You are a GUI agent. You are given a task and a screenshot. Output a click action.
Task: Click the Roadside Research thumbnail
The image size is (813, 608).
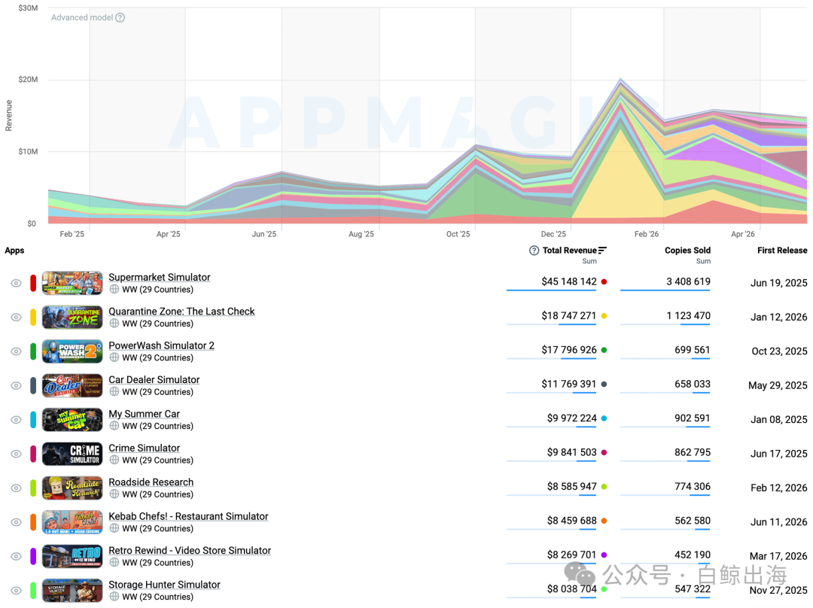point(72,488)
